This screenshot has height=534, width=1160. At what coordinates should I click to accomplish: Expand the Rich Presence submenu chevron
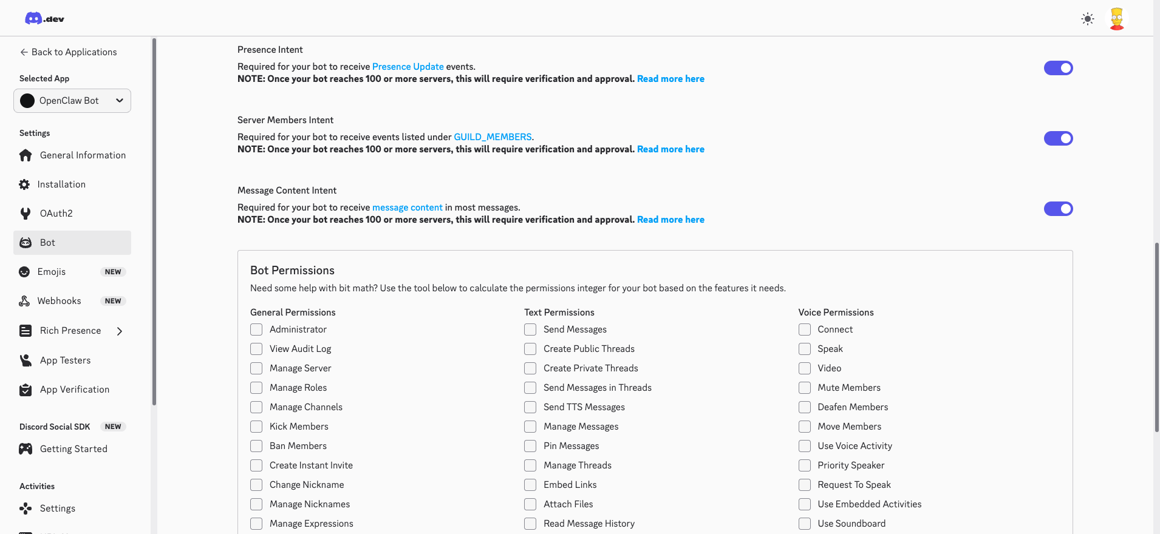click(x=120, y=331)
